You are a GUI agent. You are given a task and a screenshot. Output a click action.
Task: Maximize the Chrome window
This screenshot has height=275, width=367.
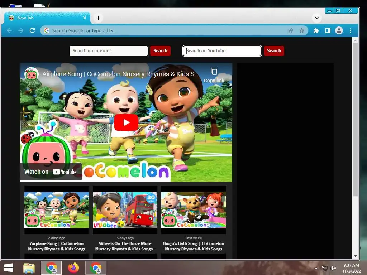tap(338, 10)
